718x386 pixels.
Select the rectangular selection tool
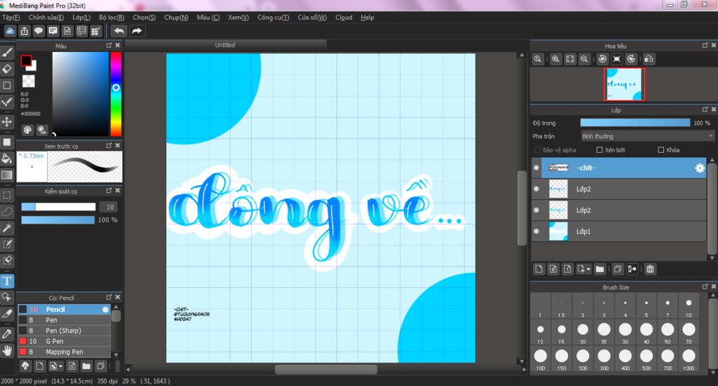(7, 195)
